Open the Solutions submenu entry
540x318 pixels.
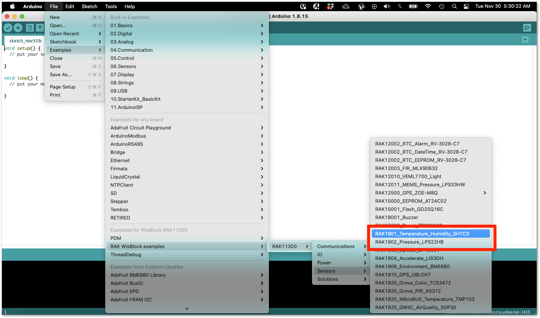(x=340, y=279)
